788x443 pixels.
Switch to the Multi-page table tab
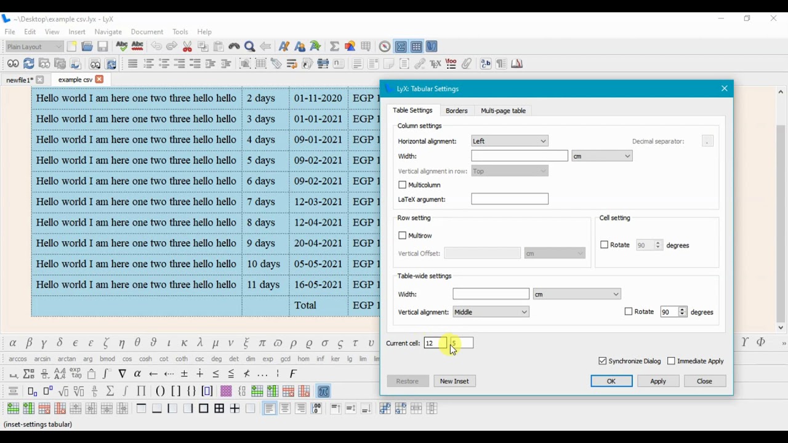tap(503, 111)
